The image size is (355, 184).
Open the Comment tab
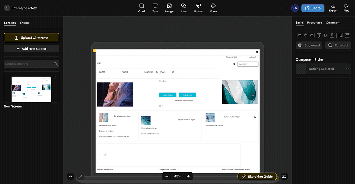pos(333,23)
